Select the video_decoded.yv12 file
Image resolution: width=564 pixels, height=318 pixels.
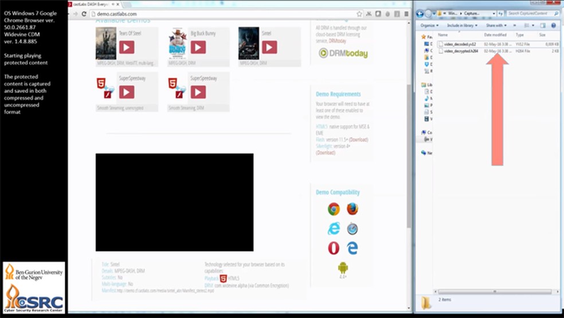point(498,44)
